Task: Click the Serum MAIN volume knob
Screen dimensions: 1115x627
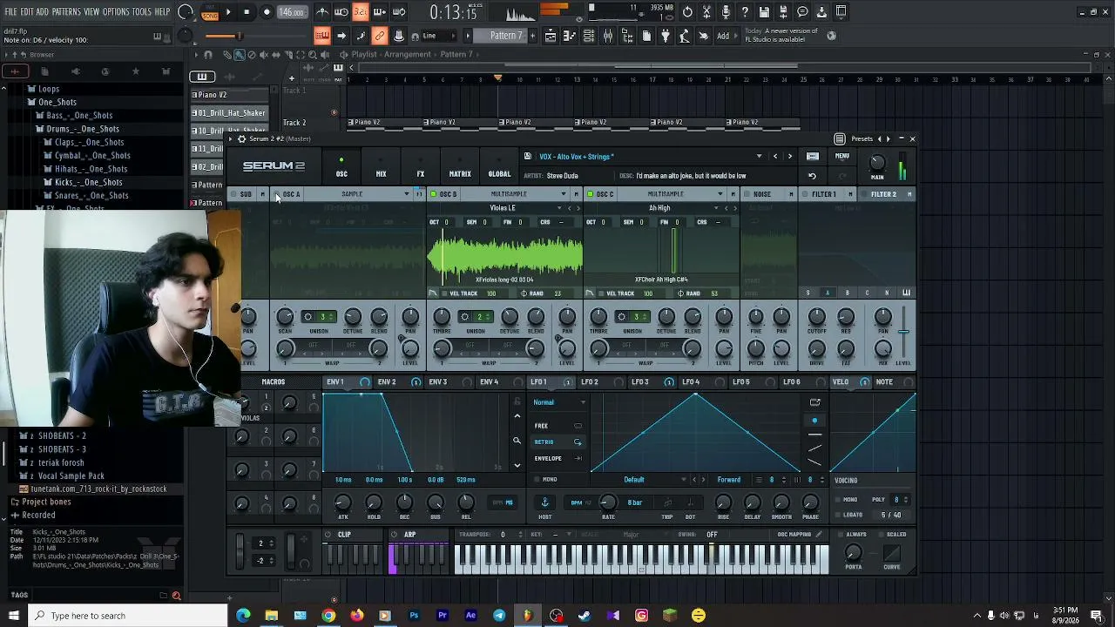Action: coord(877,163)
